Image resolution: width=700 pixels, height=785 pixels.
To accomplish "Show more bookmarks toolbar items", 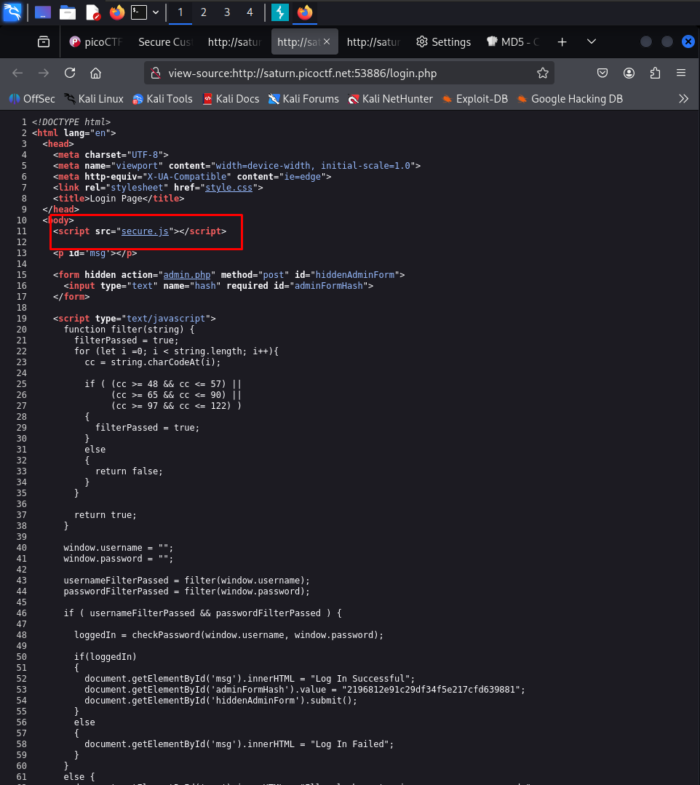I will tap(683, 98).
